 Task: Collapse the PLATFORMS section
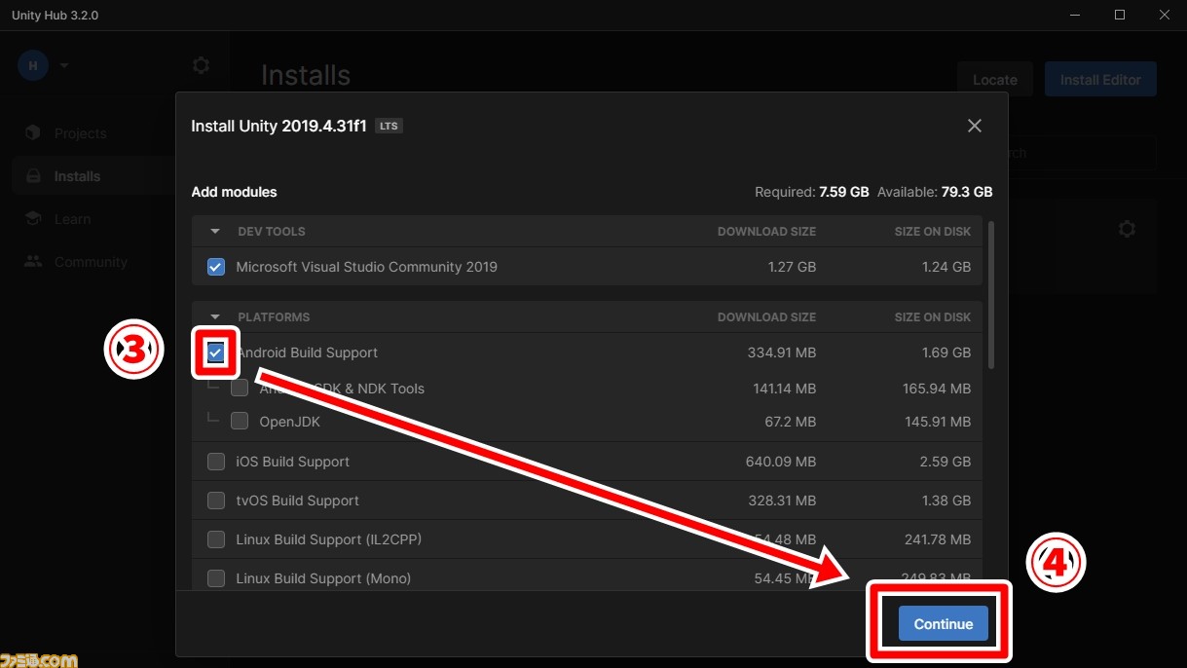pyautogui.click(x=215, y=317)
